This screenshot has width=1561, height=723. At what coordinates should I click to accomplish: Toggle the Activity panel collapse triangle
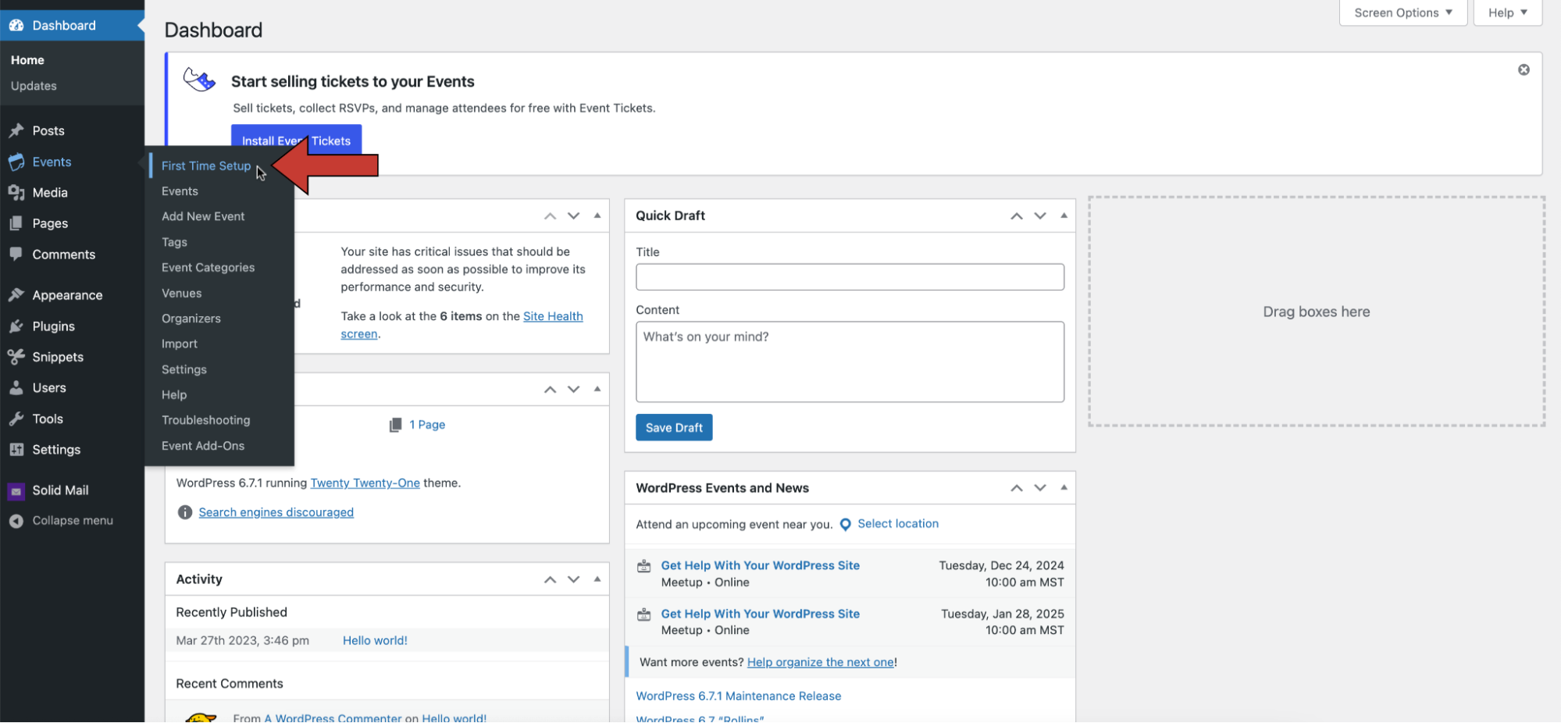tap(597, 579)
